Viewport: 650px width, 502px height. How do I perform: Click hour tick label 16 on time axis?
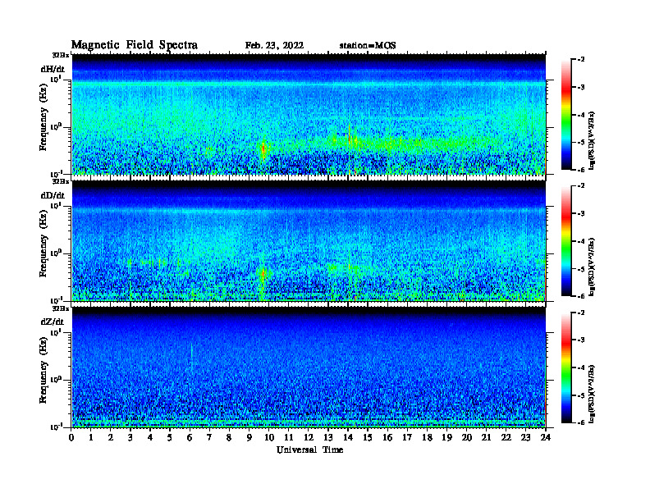click(x=387, y=438)
